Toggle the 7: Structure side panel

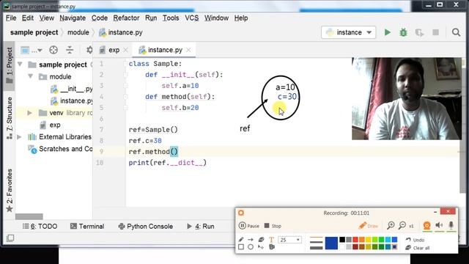click(10, 117)
